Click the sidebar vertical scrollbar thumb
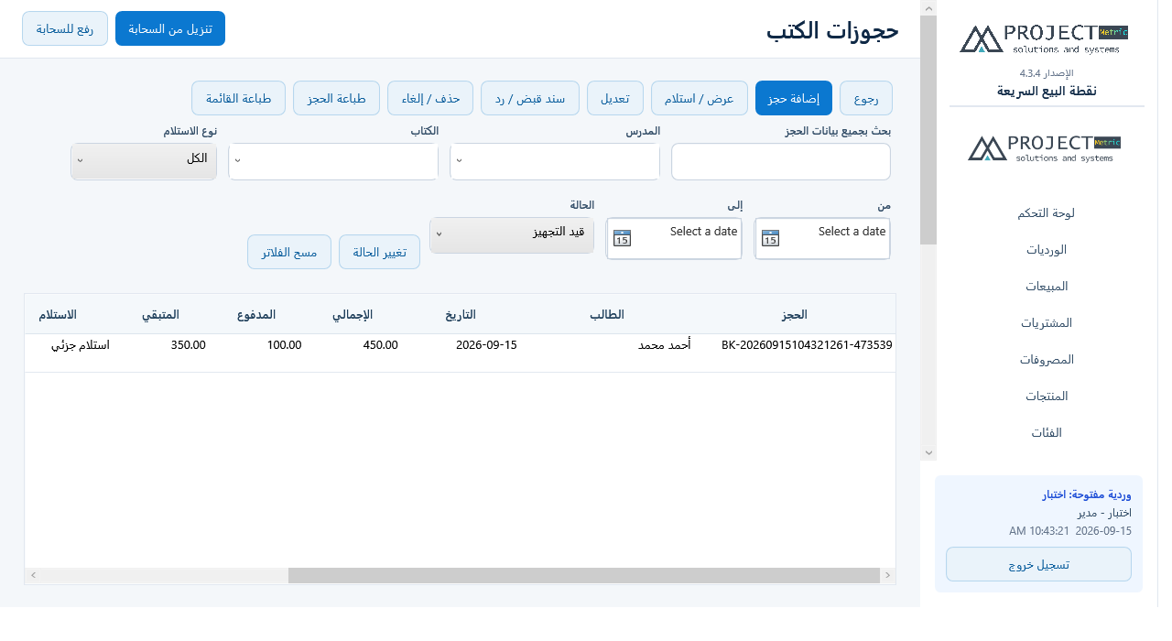This screenshot has height=641, width=1172. pos(928,130)
